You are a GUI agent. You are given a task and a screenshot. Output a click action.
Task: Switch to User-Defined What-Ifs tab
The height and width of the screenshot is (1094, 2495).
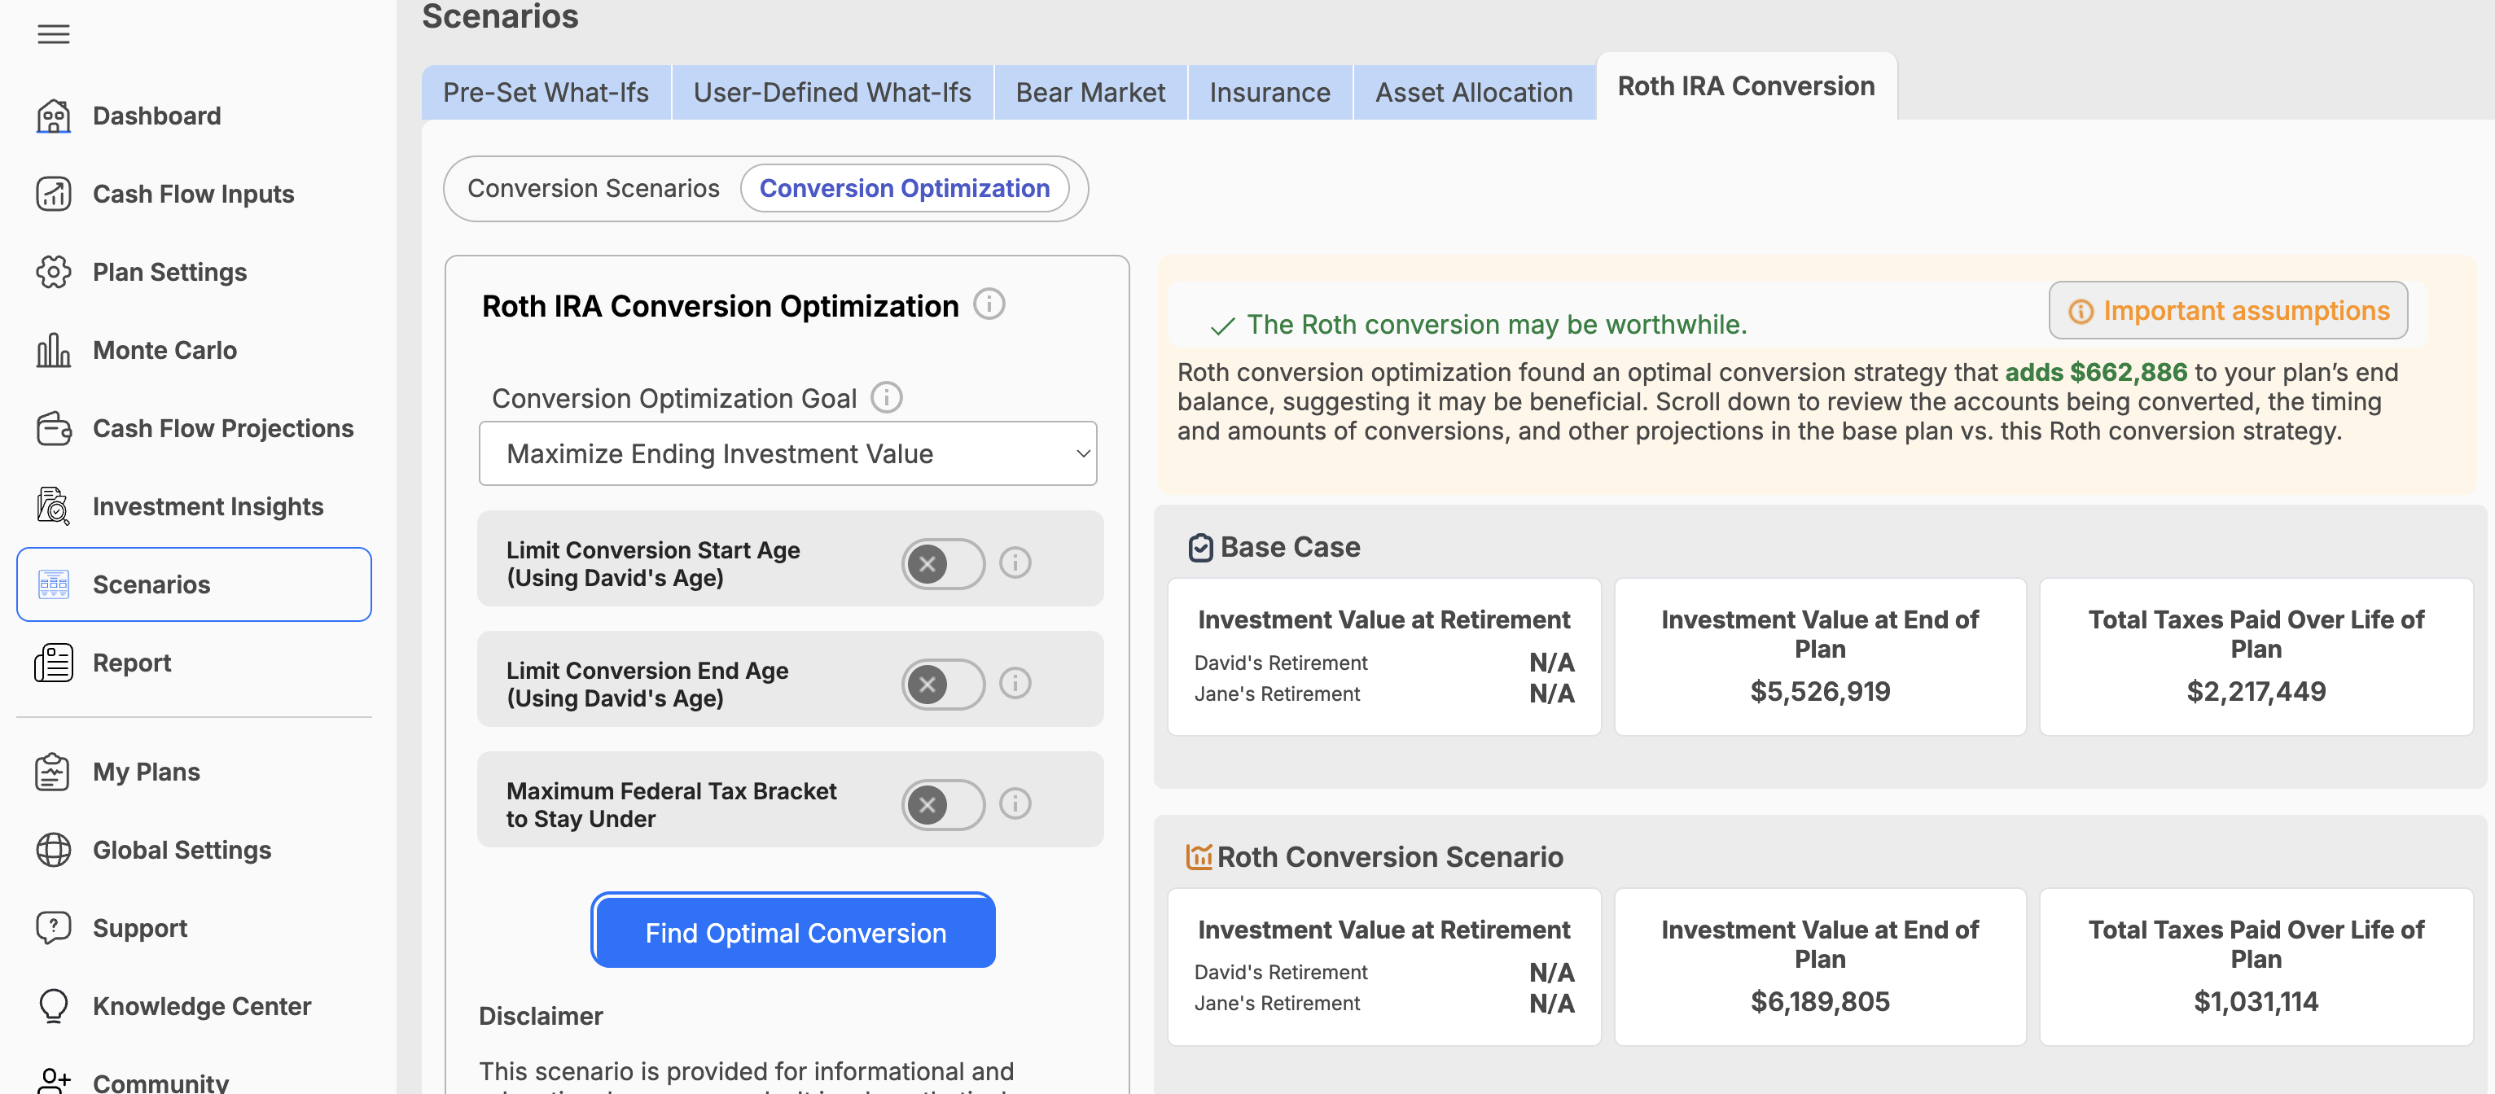(832, 93)
